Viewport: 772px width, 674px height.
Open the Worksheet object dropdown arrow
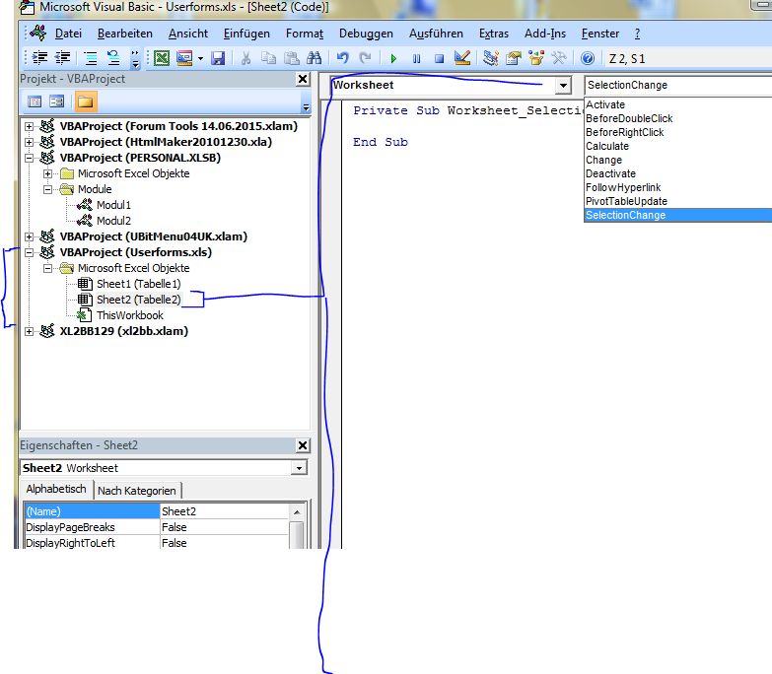563,86
